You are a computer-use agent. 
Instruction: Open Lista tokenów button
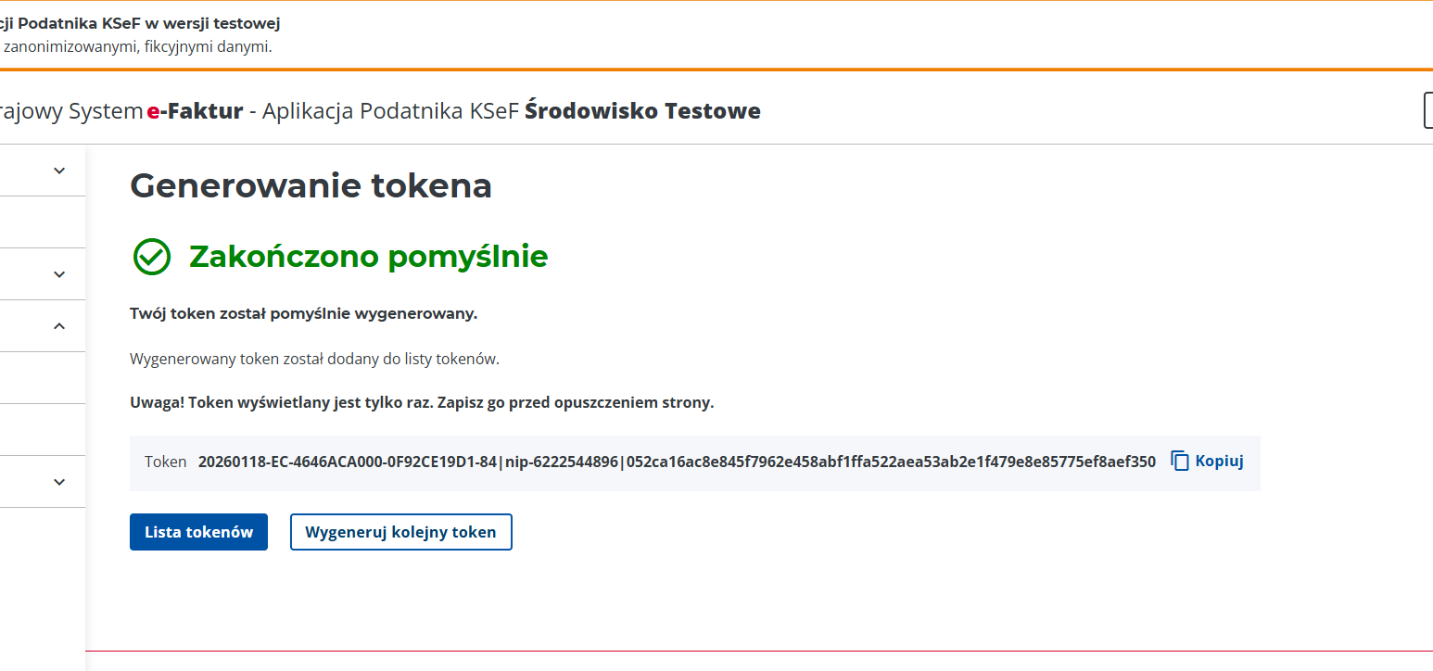click(x=198, y=532)
